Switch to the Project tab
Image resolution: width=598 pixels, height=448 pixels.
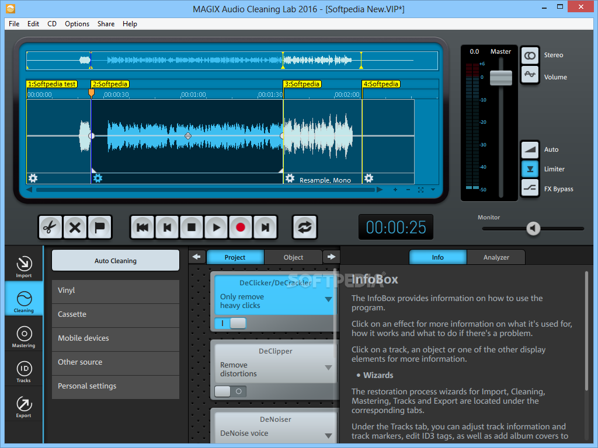[x=235, y=257]
